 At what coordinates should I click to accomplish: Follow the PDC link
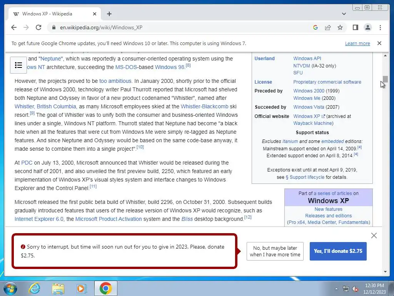(x=27, y=163)
